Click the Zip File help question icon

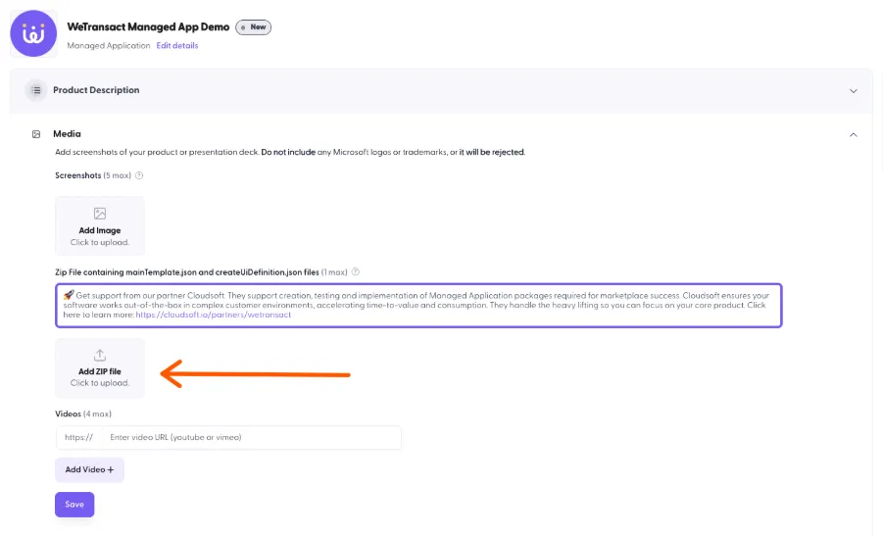click(x=356, y=272)
